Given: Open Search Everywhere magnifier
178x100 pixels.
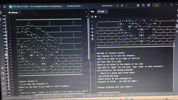Looking at the screenshot, I should [143, 5].
